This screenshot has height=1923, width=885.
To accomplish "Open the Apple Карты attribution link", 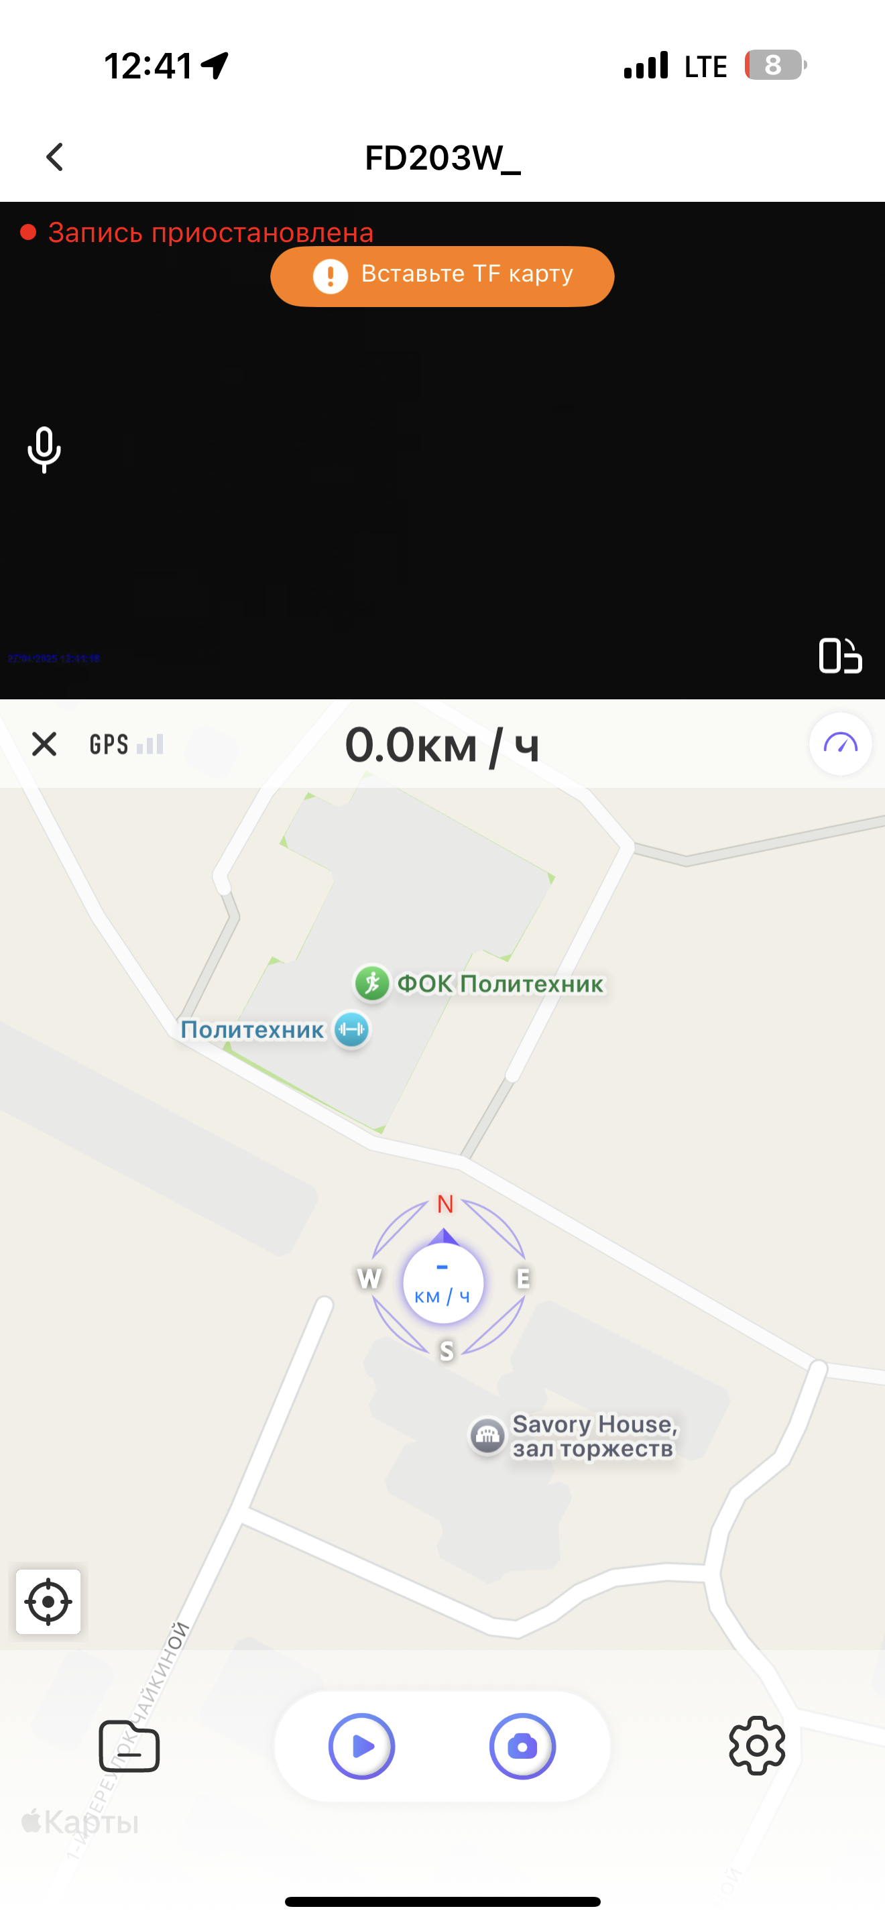I will tap(80, 1822).
